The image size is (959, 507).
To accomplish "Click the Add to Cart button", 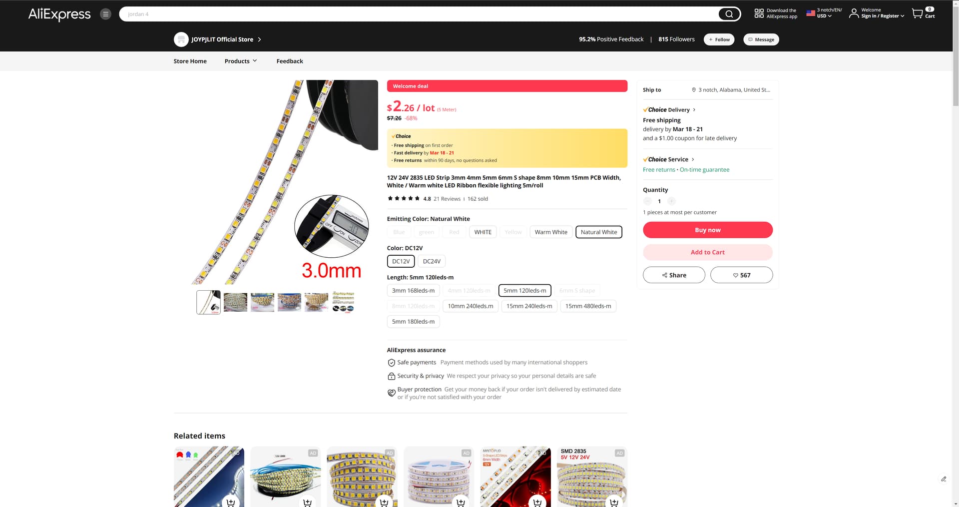I will pyautogui.click(x=707, y=252).
